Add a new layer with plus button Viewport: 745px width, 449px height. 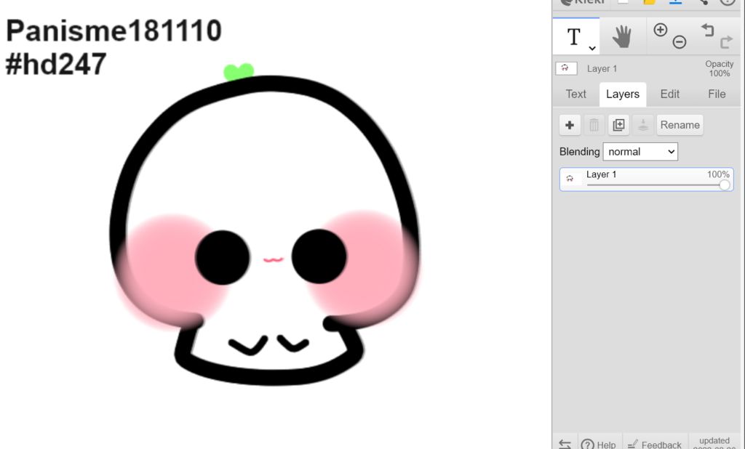(x=570, y=125)
